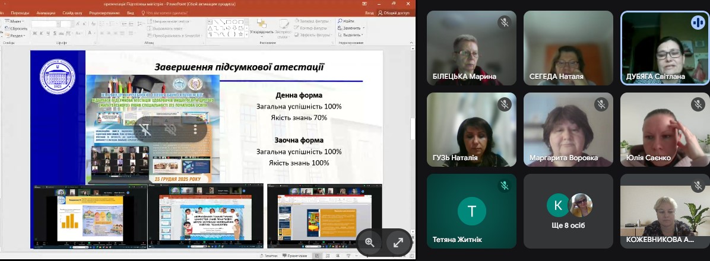This screenshot has width=710, height=261.
Task: Open the Заменить dropdown in ribbon
Action: point(352,28)
